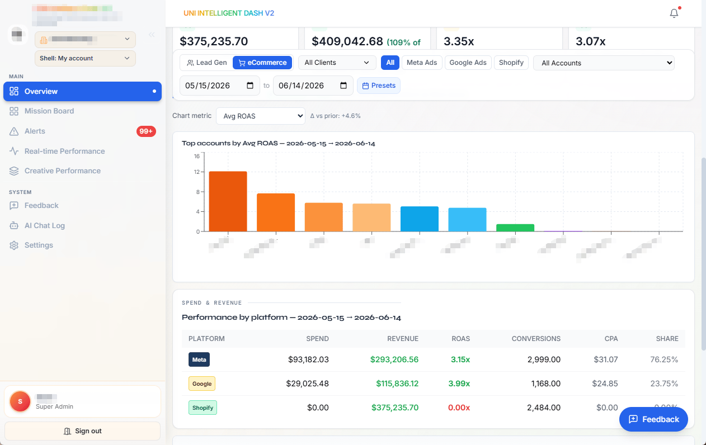
Task: Click the Feedback sidebar message icon
Action: coord(14,206)
